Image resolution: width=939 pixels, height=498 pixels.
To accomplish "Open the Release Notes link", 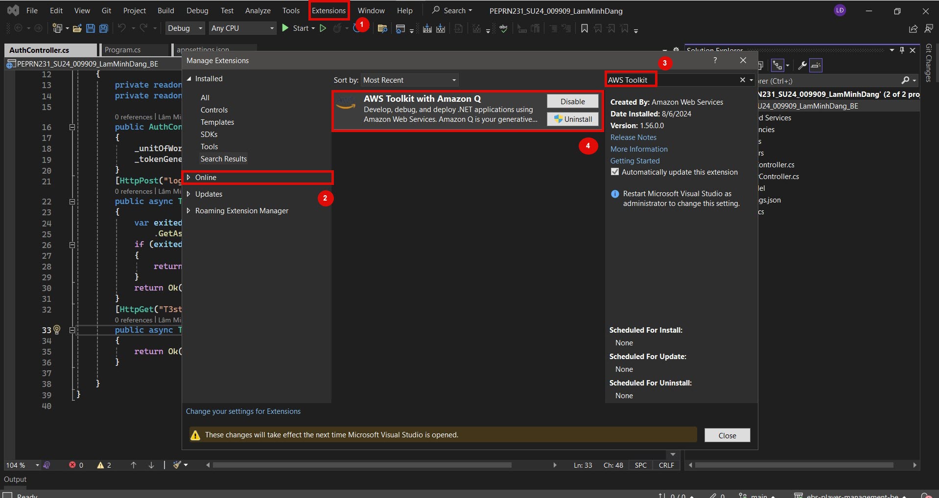I will pos(633,137).
